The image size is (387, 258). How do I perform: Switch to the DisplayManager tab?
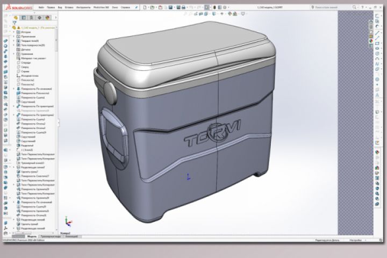[47, 18]
